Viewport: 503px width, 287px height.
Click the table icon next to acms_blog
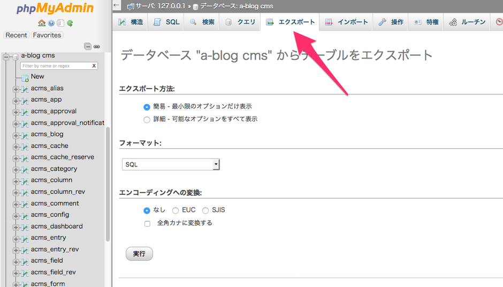pos(25,134)
